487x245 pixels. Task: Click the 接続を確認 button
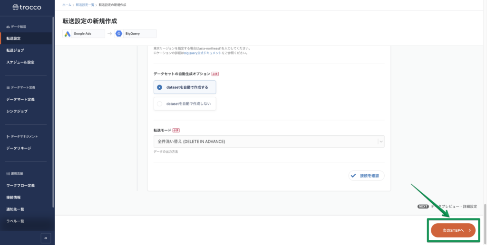[366, 176]
